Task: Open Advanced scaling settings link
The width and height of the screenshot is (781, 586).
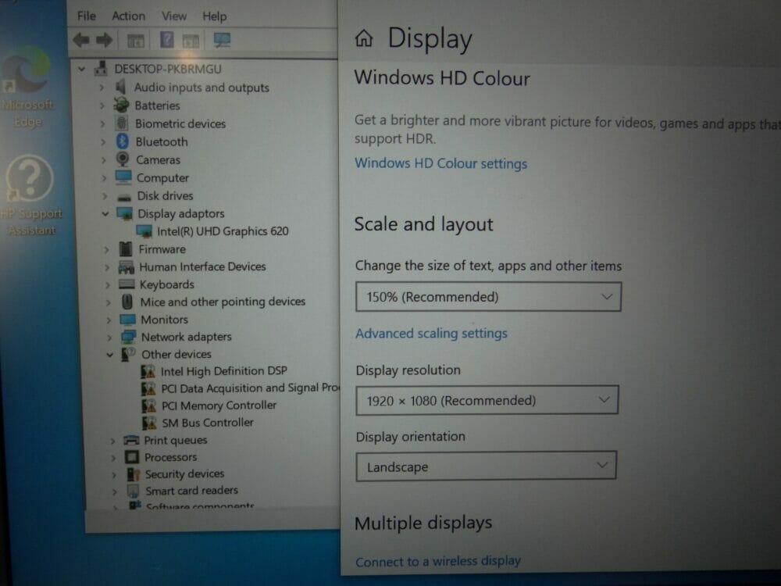Action: (x=431, y=333)
